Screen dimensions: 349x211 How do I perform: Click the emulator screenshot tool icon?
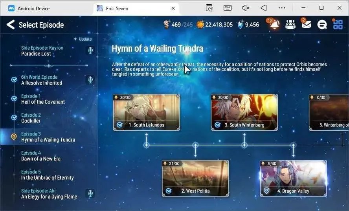(209, 8)
